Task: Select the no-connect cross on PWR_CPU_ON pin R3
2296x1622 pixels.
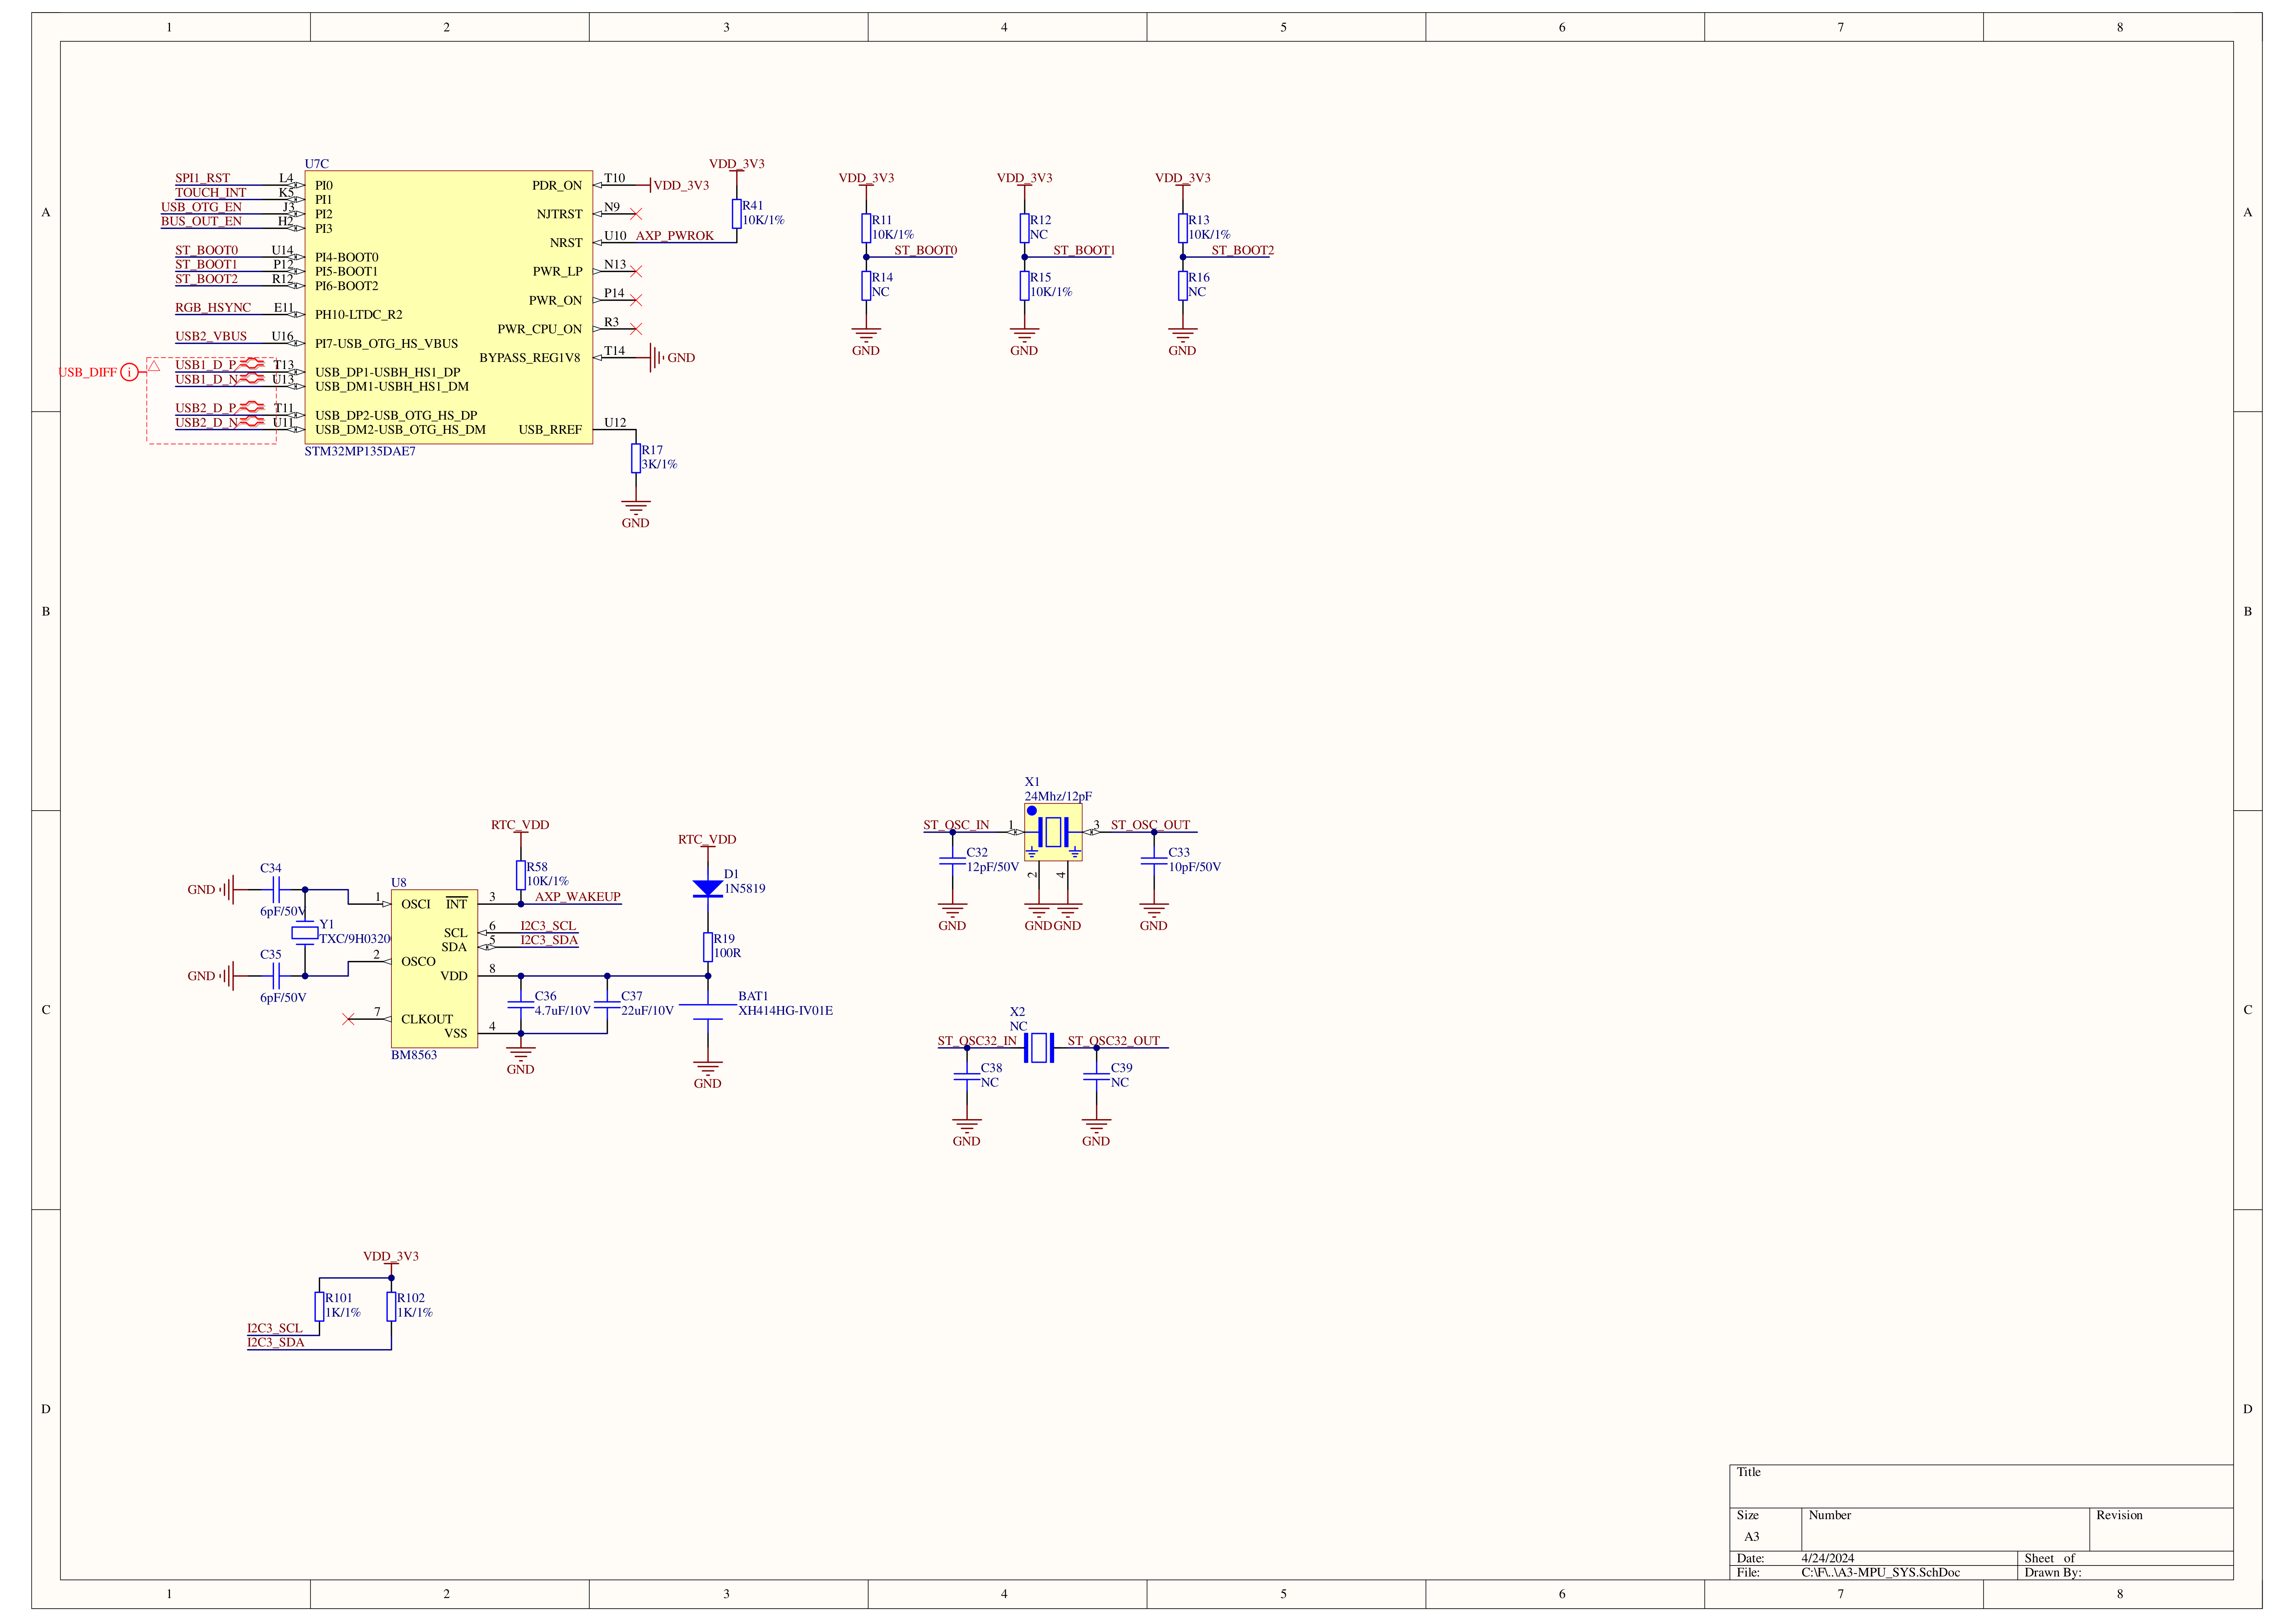Action: click(x=636, y=329)
